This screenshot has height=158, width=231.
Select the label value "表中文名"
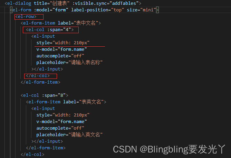86,23
